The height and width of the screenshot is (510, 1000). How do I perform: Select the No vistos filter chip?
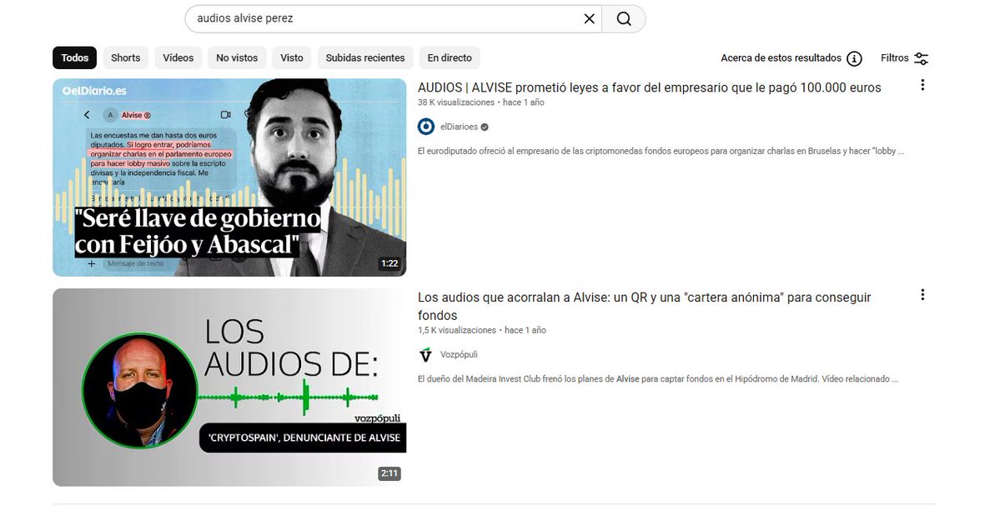237,58
